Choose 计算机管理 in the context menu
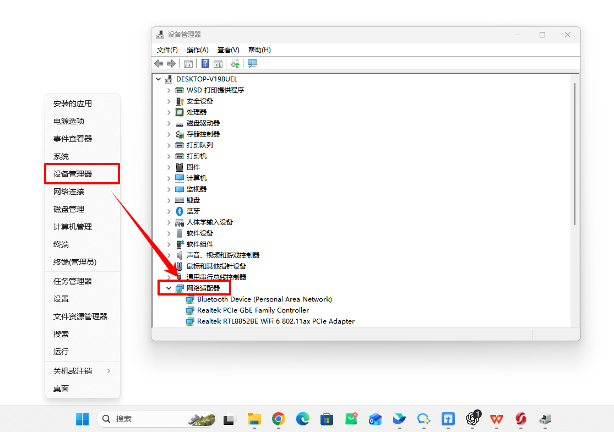This screenshot has width=614, height=432. tap(82, 227)
